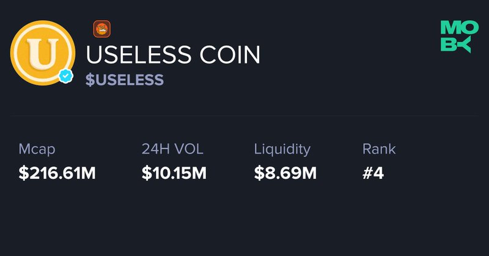Select the #4 rank value
489x256 pixels.
(x=373, y=173)
